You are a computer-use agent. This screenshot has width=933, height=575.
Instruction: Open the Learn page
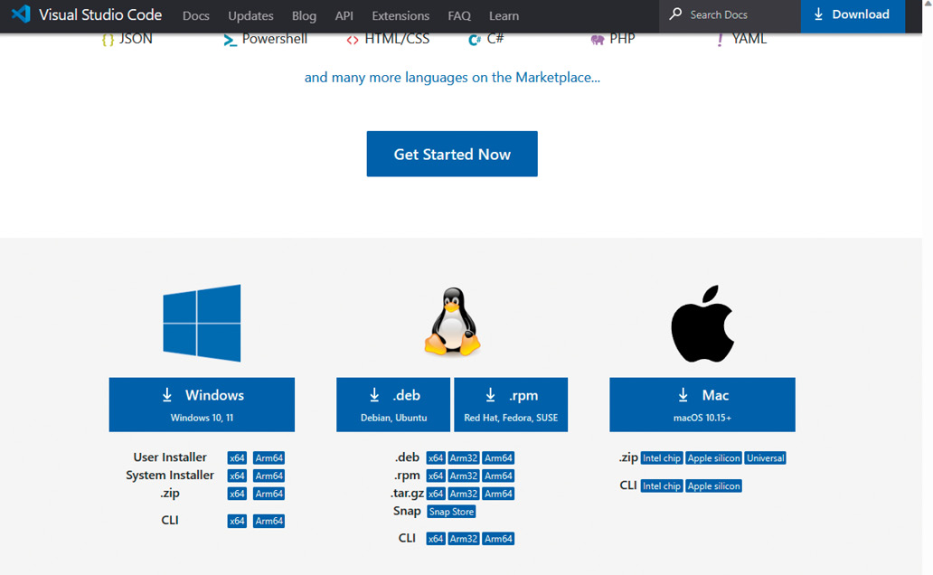point(504,16)
